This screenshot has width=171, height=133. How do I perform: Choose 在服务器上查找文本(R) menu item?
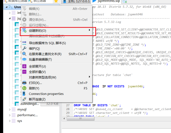pyautogui.click(x=57, y=54)
